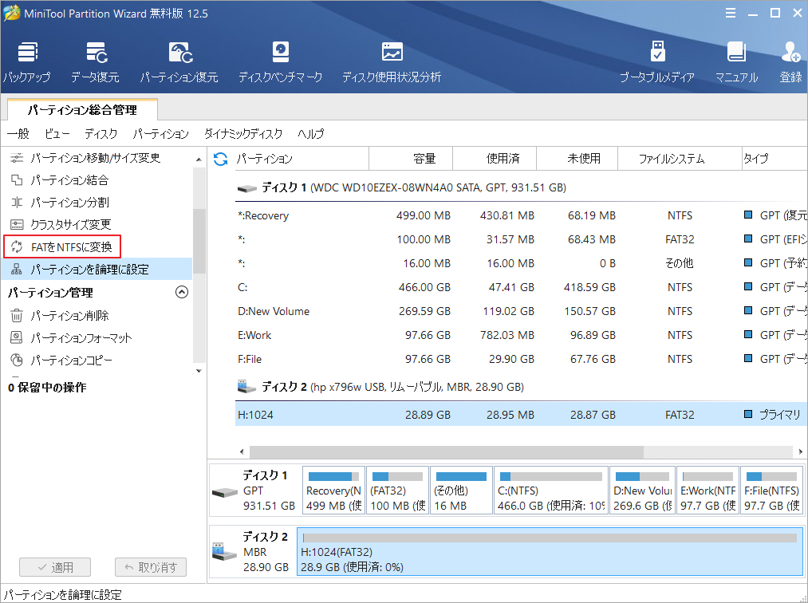Select ディスク 2 MBR in disk map

pos(253,552)
